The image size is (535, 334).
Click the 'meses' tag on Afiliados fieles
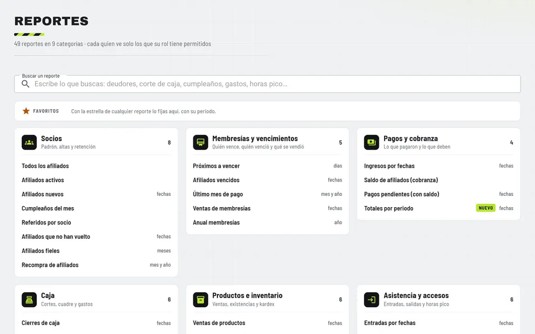click(x=164, y=251)
